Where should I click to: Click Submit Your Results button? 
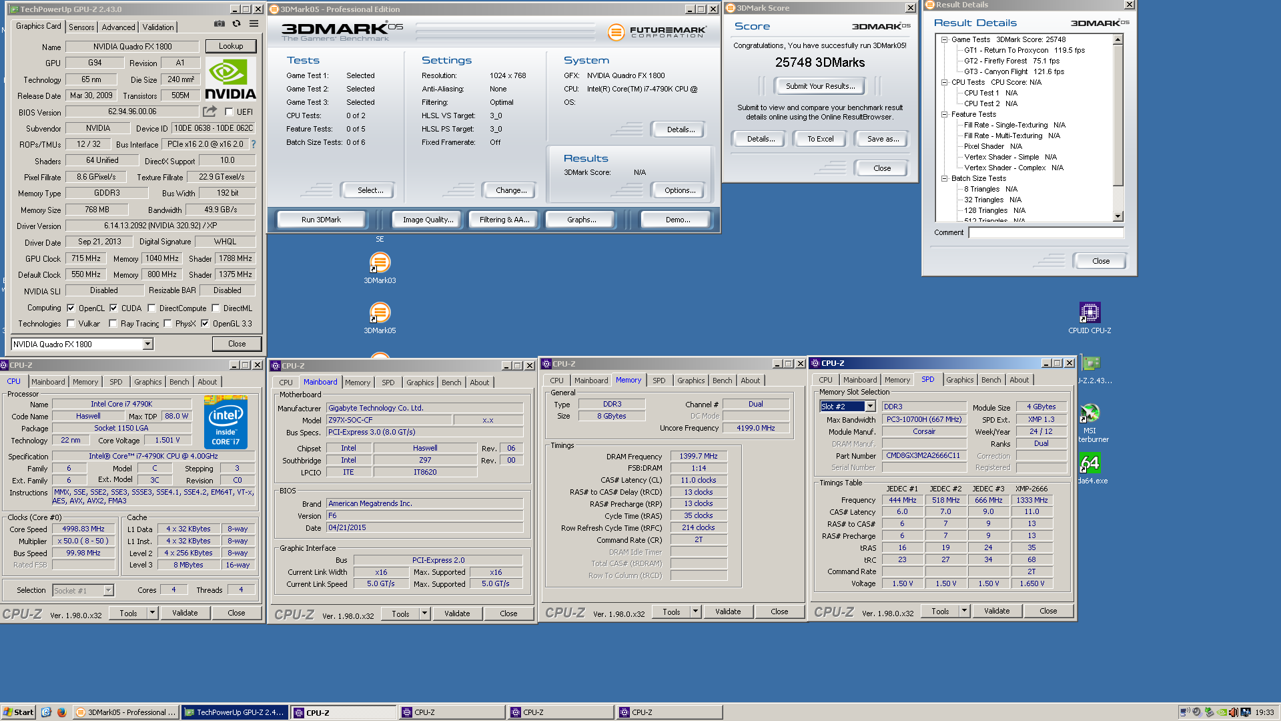pos(820,86)
